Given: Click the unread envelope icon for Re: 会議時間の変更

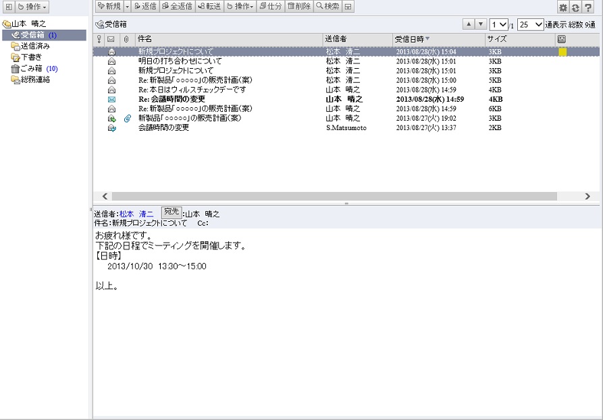Looking at the screenshot, I should click(x=111, y=99).
